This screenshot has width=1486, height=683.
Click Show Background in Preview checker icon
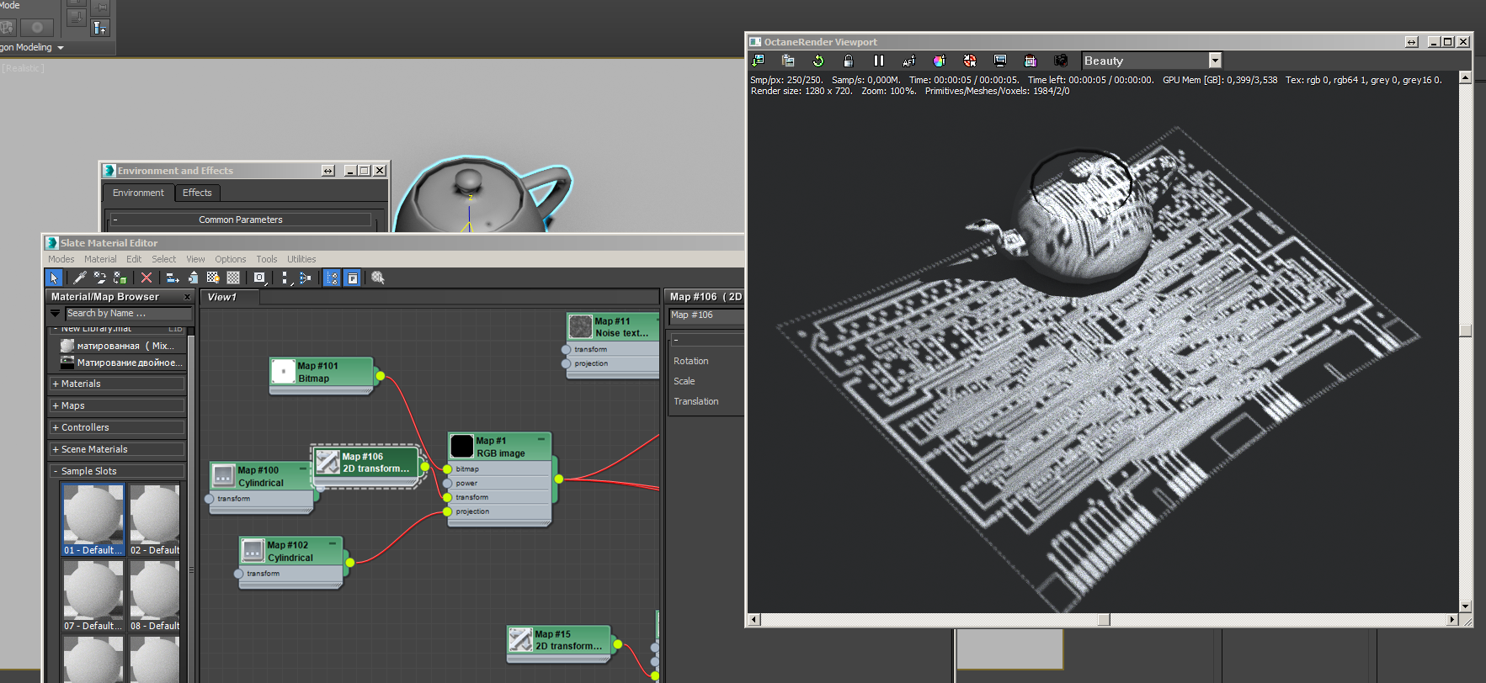click(233, 278)
